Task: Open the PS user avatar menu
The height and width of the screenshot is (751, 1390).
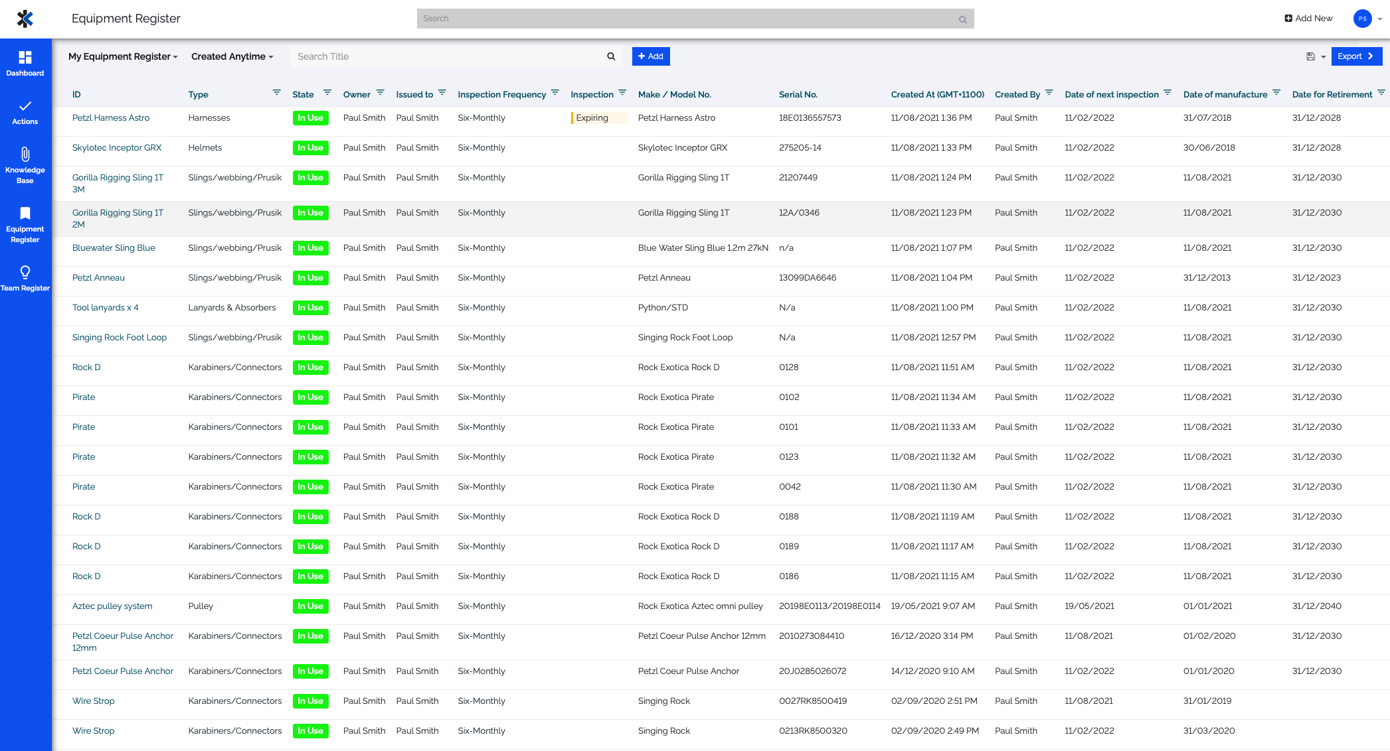Action: point(1362,19)
